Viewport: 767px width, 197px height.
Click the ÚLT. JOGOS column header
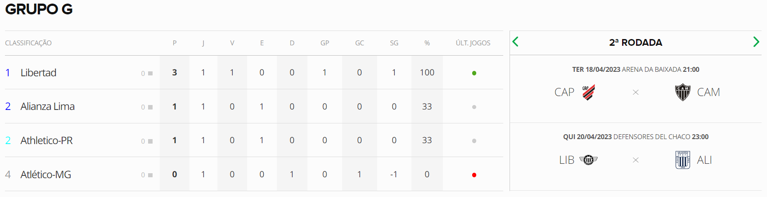[473, 43]
